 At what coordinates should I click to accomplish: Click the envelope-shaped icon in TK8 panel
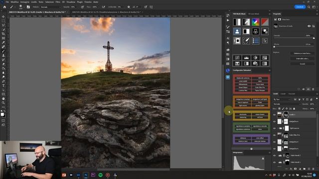[237, 64]
